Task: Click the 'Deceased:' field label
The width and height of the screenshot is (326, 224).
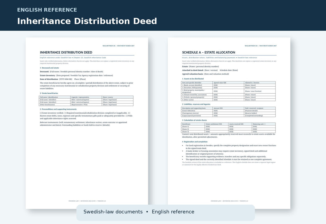Action: pos(45,72)
